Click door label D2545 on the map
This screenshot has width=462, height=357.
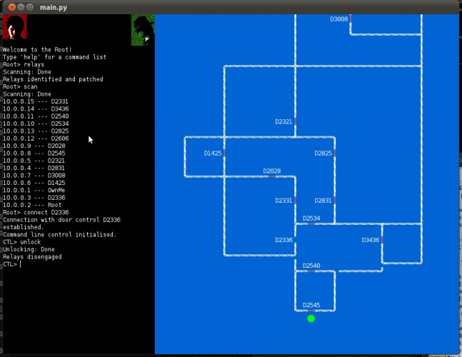(x=311, y=305)
